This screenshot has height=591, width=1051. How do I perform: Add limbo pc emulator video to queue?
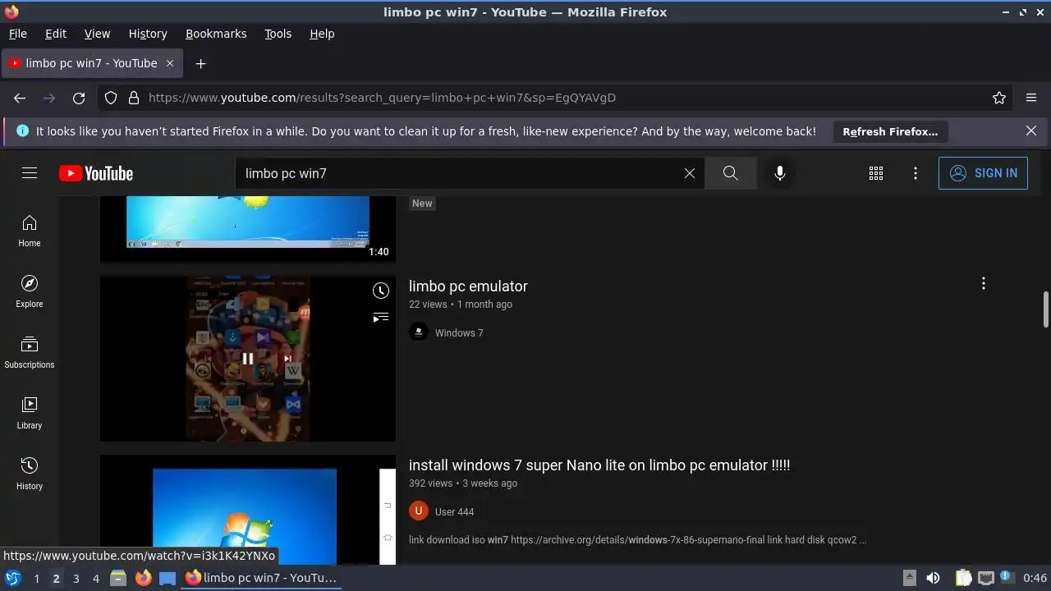point(380,317)
